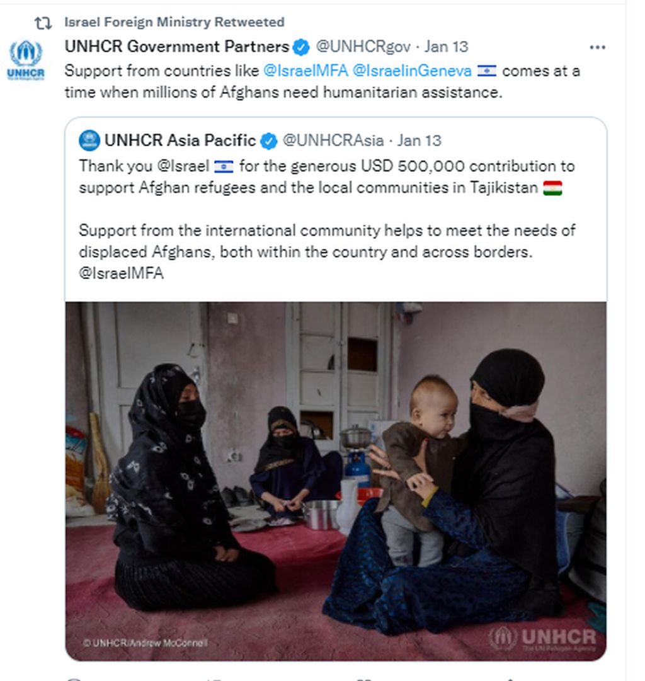Click the small UNHCR Asia Pacific avatar
This screenshot has height=681, width=645.
[x=89, y=140]
